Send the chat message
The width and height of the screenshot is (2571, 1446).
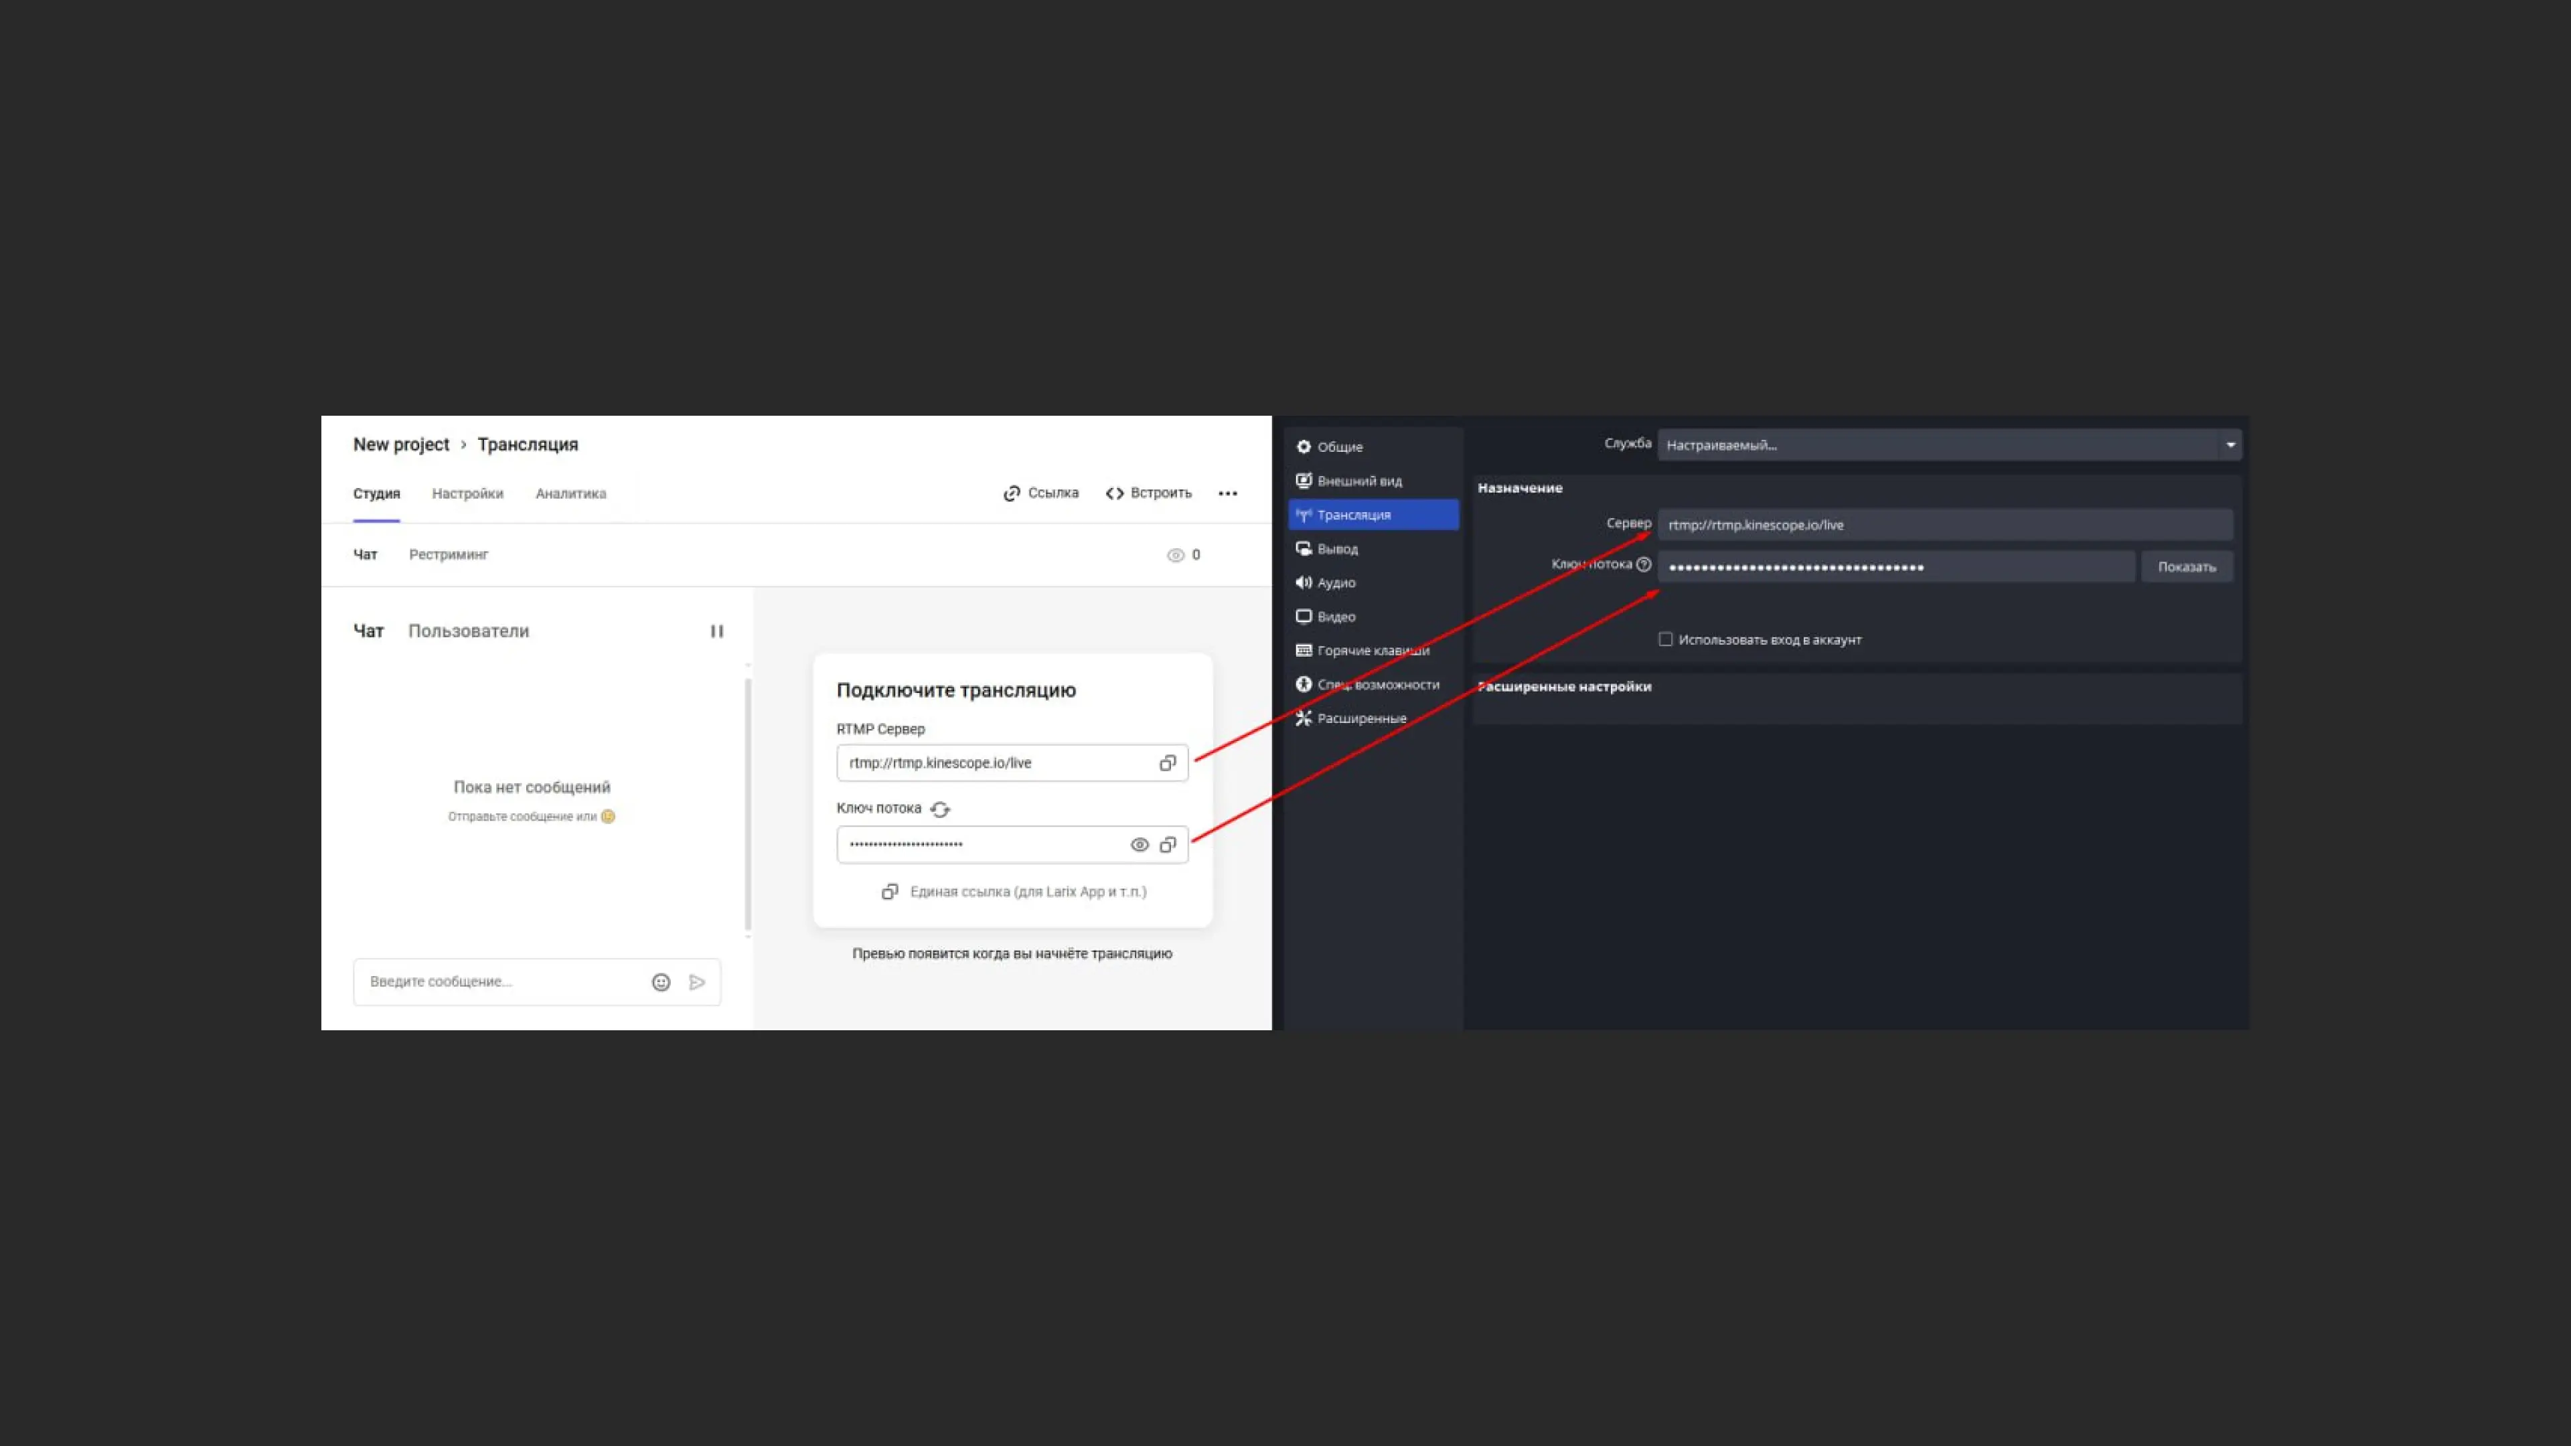click(x=696, y=982)
